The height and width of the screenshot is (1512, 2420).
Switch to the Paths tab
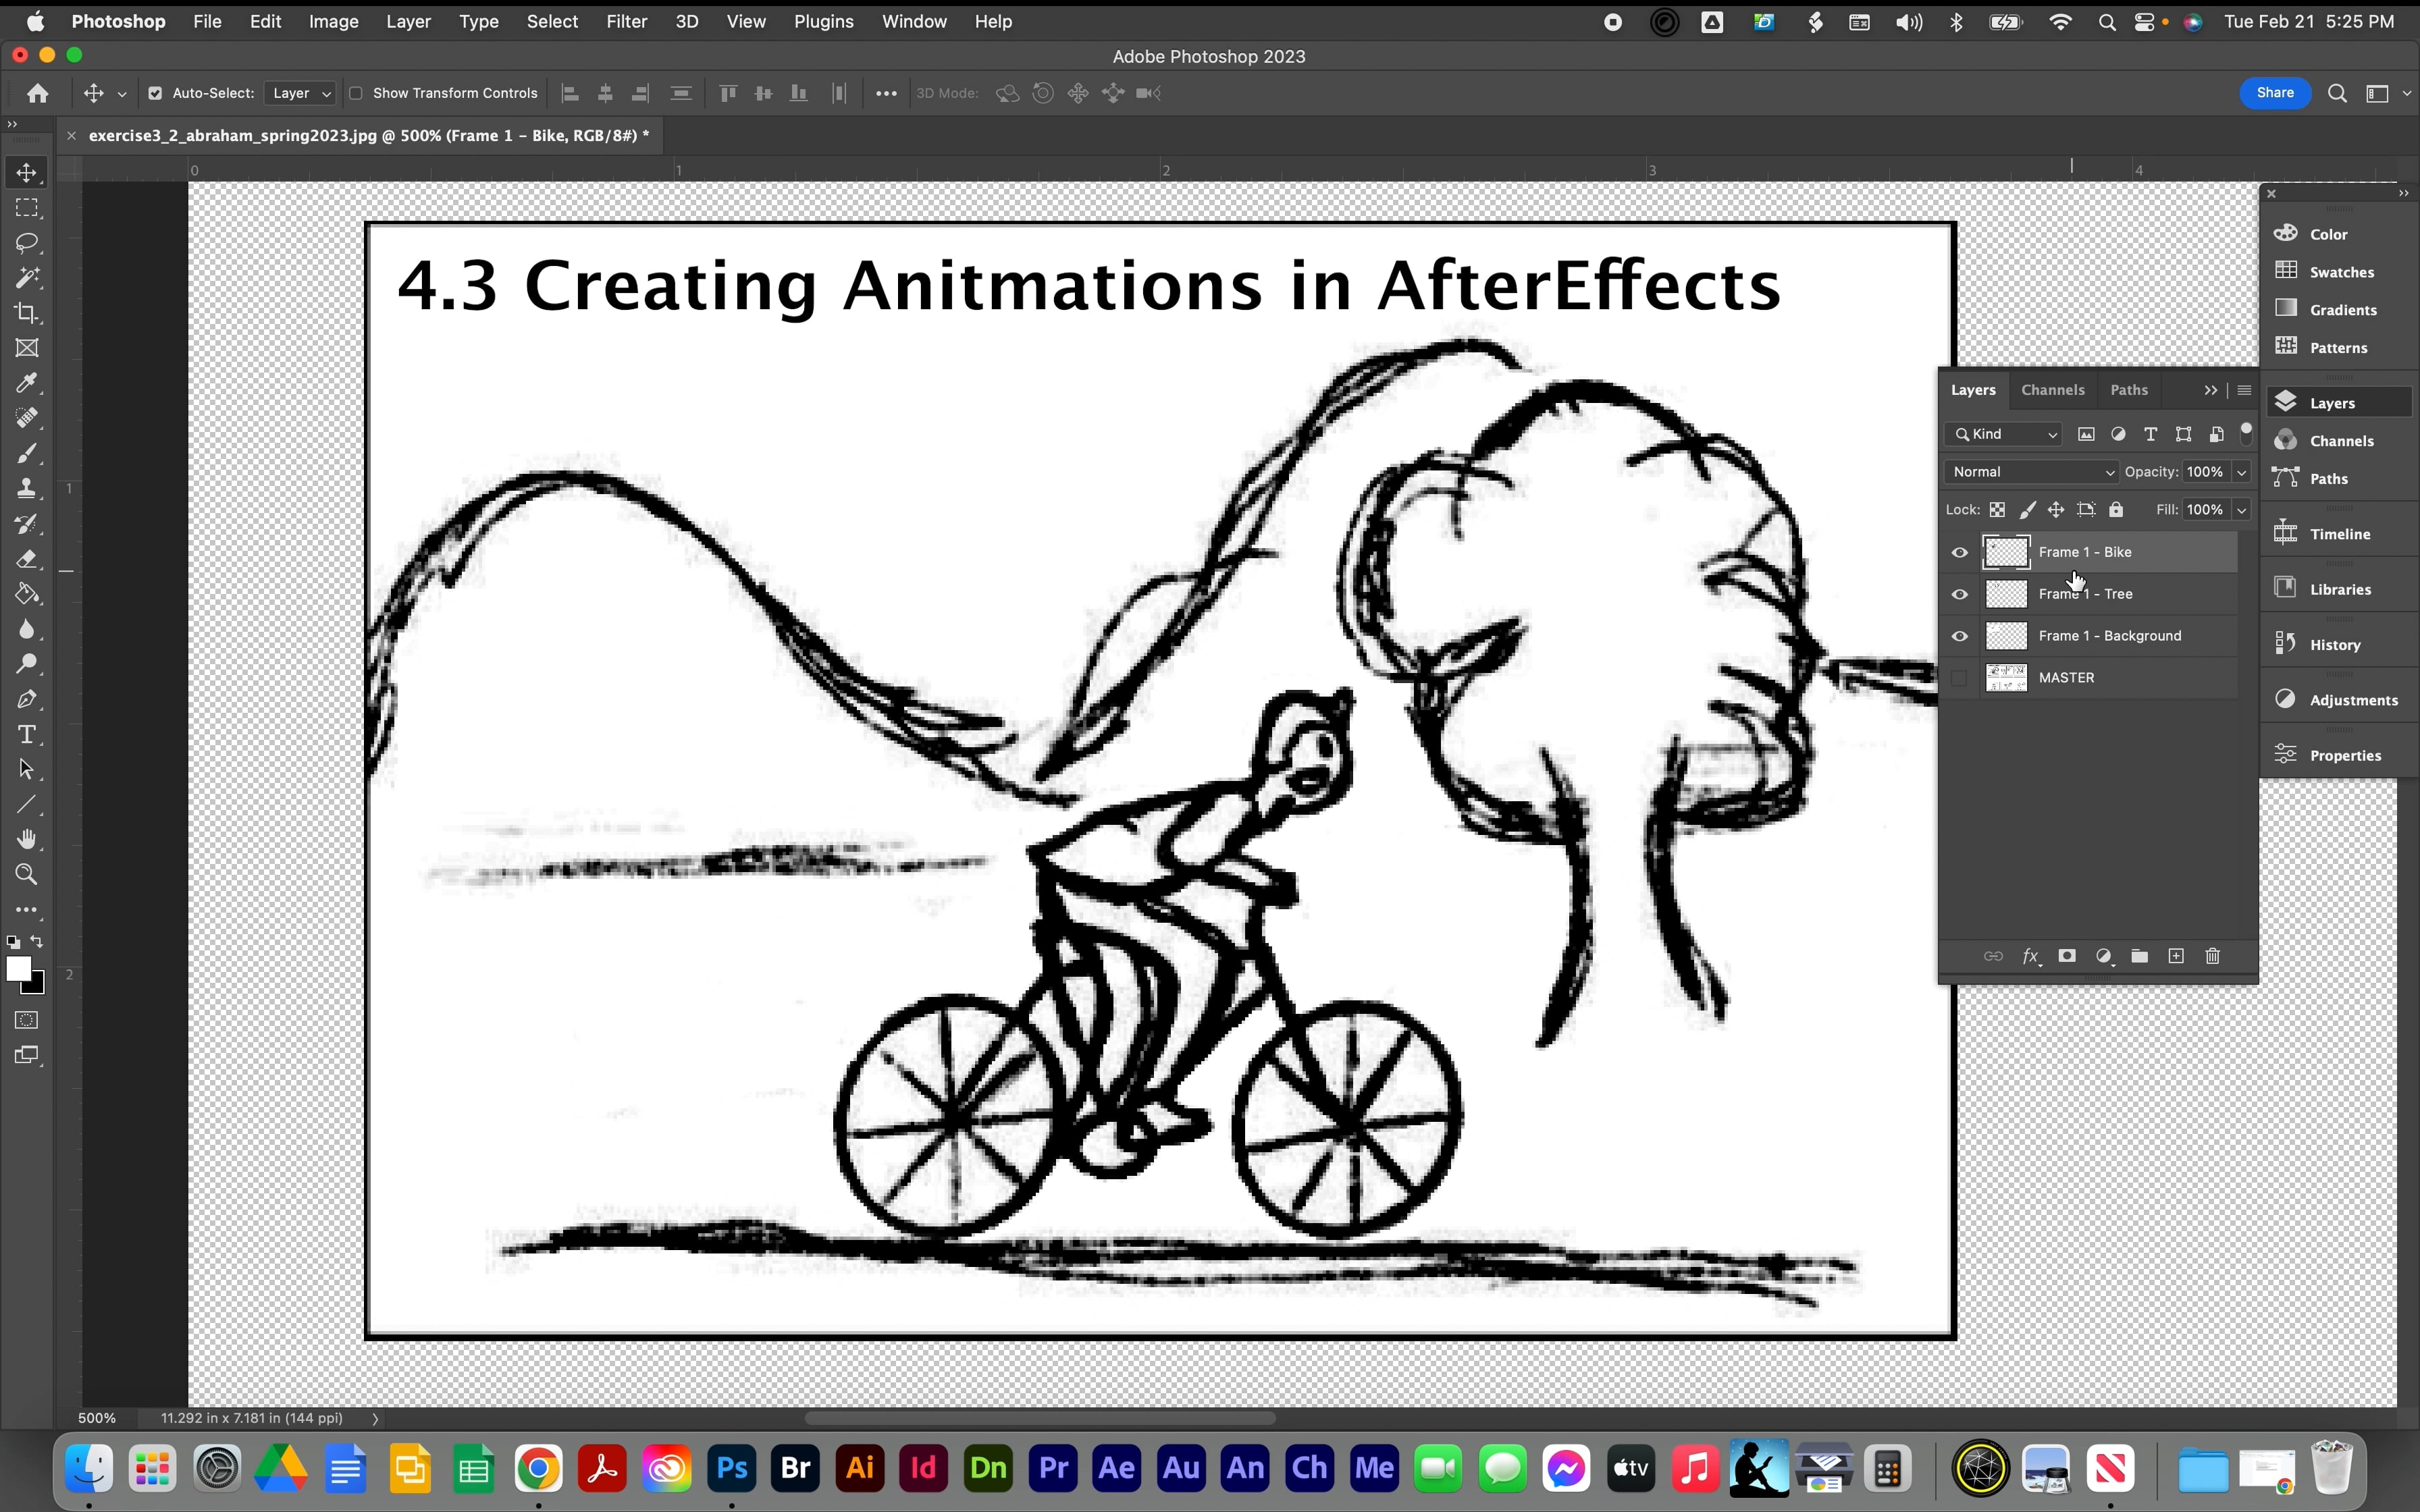click(x=2129, y=390)
